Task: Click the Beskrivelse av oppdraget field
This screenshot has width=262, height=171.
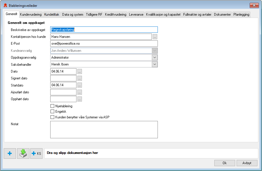Action: point(104,30)
